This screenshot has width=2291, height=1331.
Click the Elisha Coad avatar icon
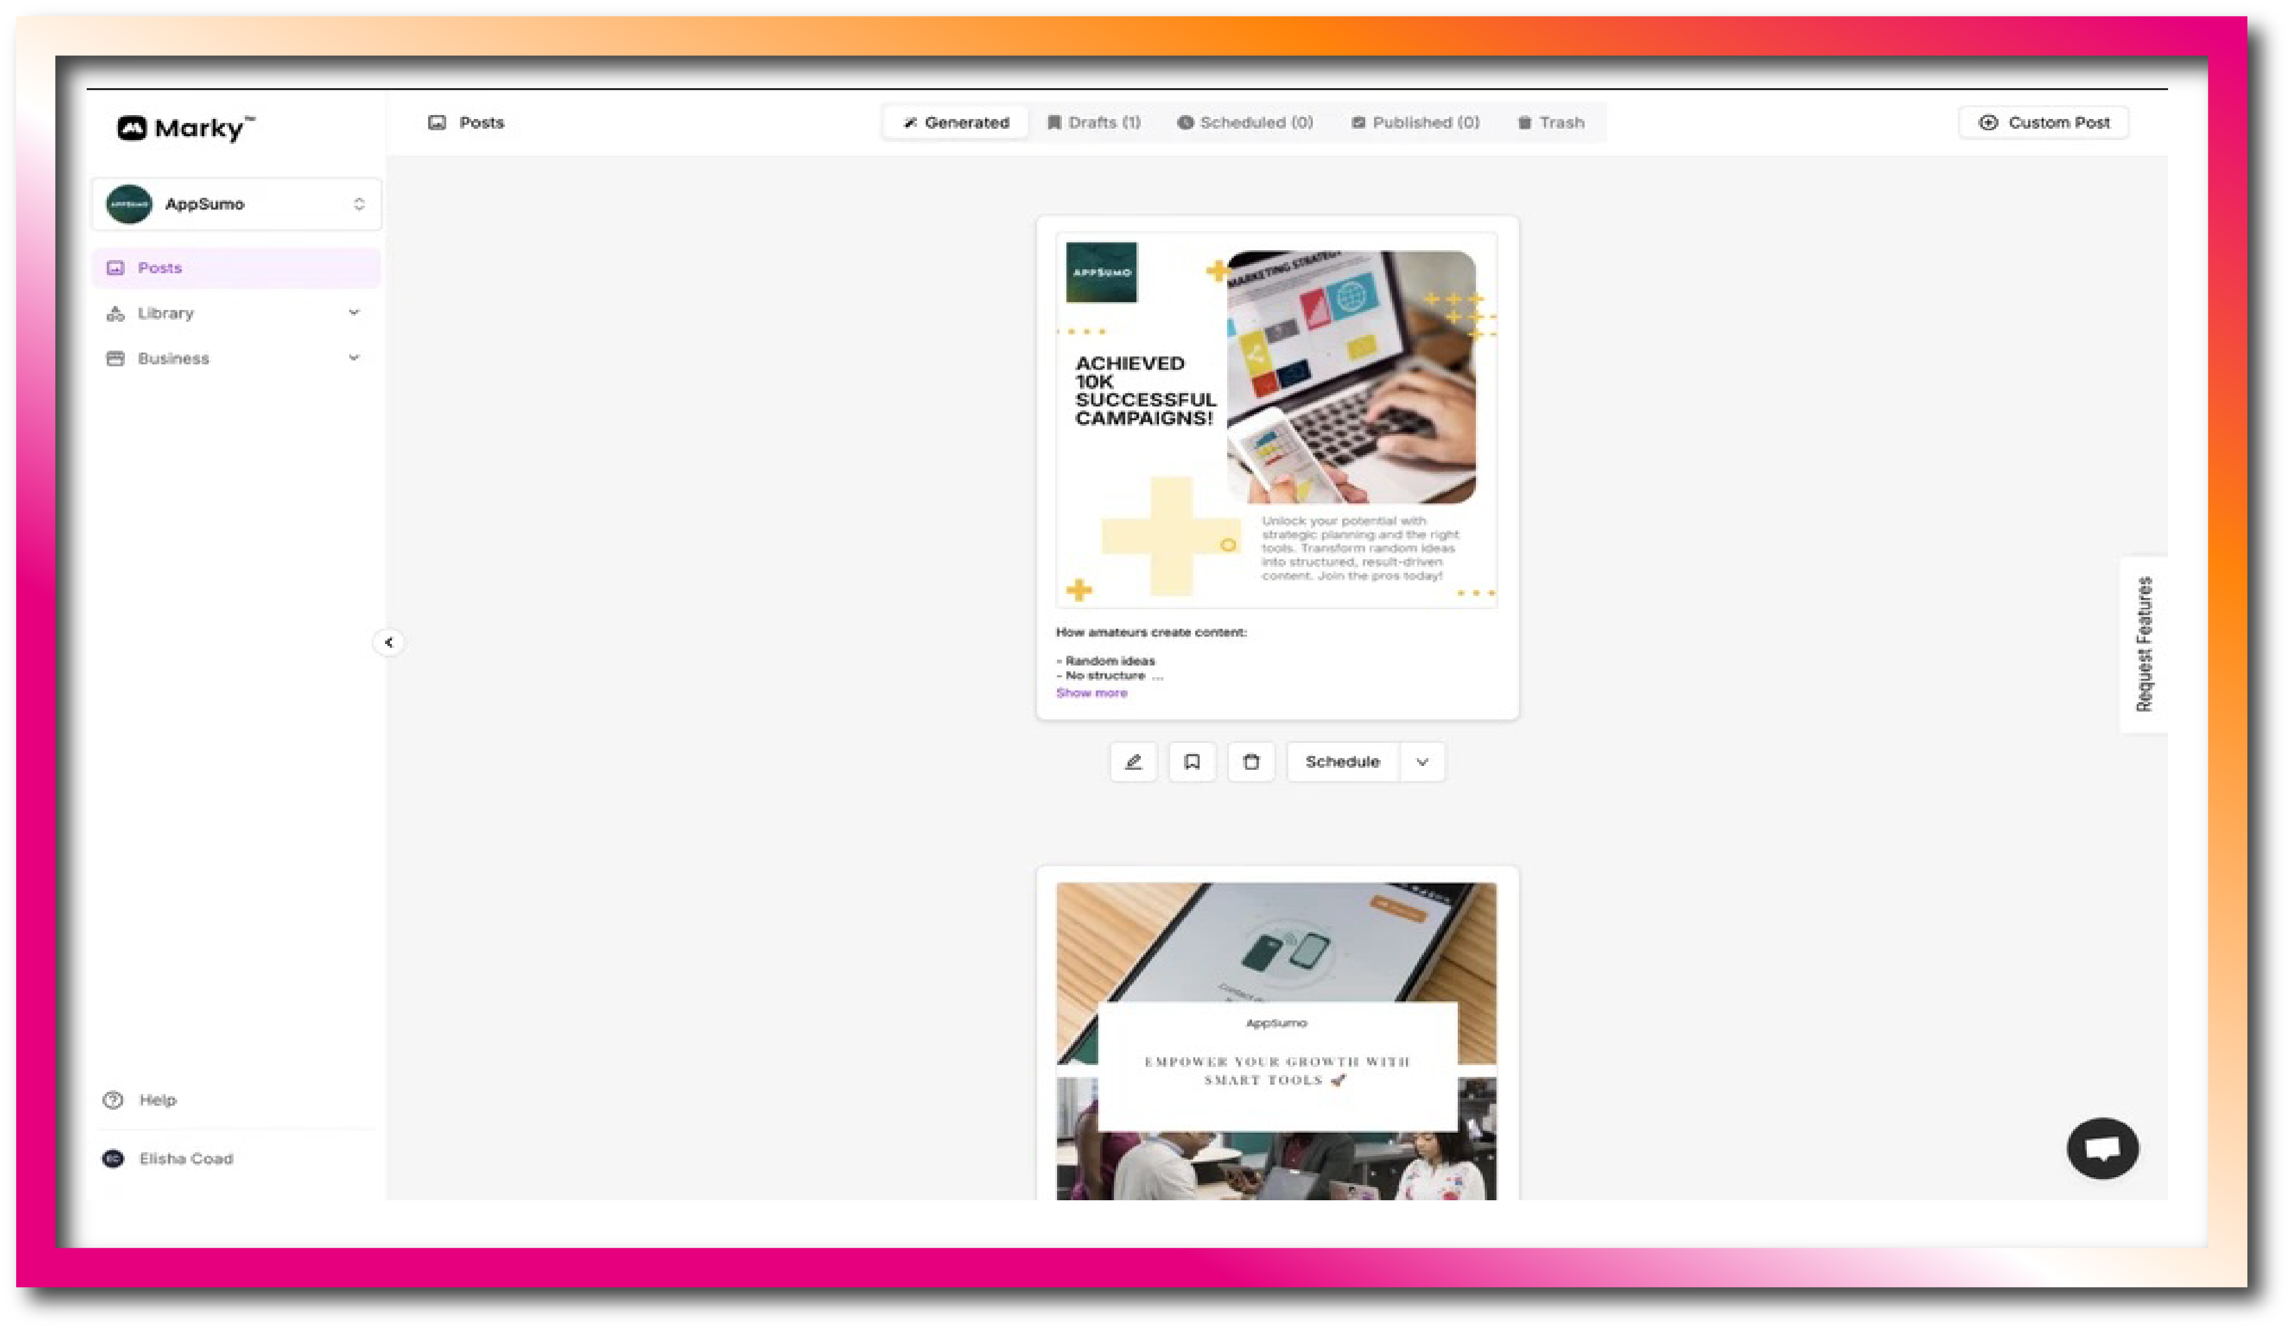(114, 1158)
